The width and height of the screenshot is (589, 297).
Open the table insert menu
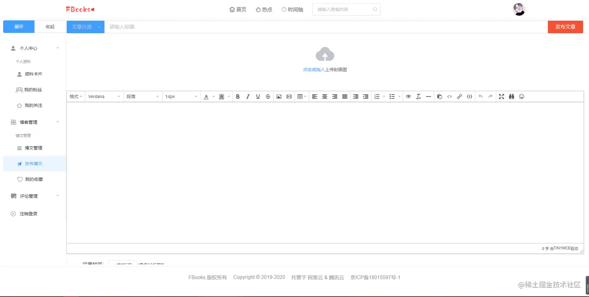302,97
